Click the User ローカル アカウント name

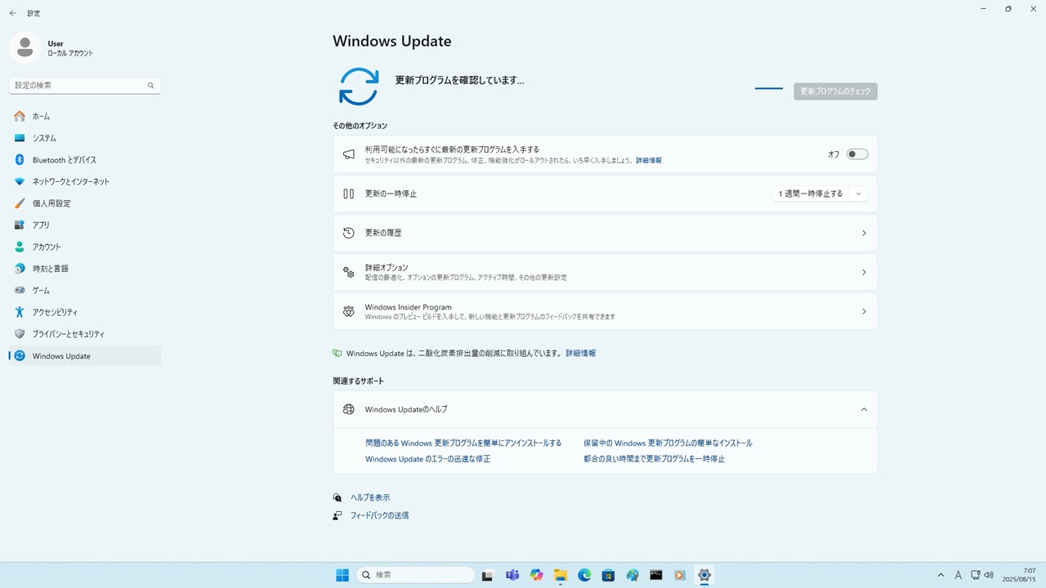coord(70,48)
